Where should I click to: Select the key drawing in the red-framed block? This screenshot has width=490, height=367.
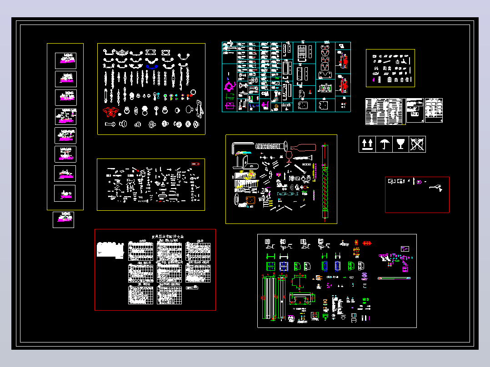[436, 188]
